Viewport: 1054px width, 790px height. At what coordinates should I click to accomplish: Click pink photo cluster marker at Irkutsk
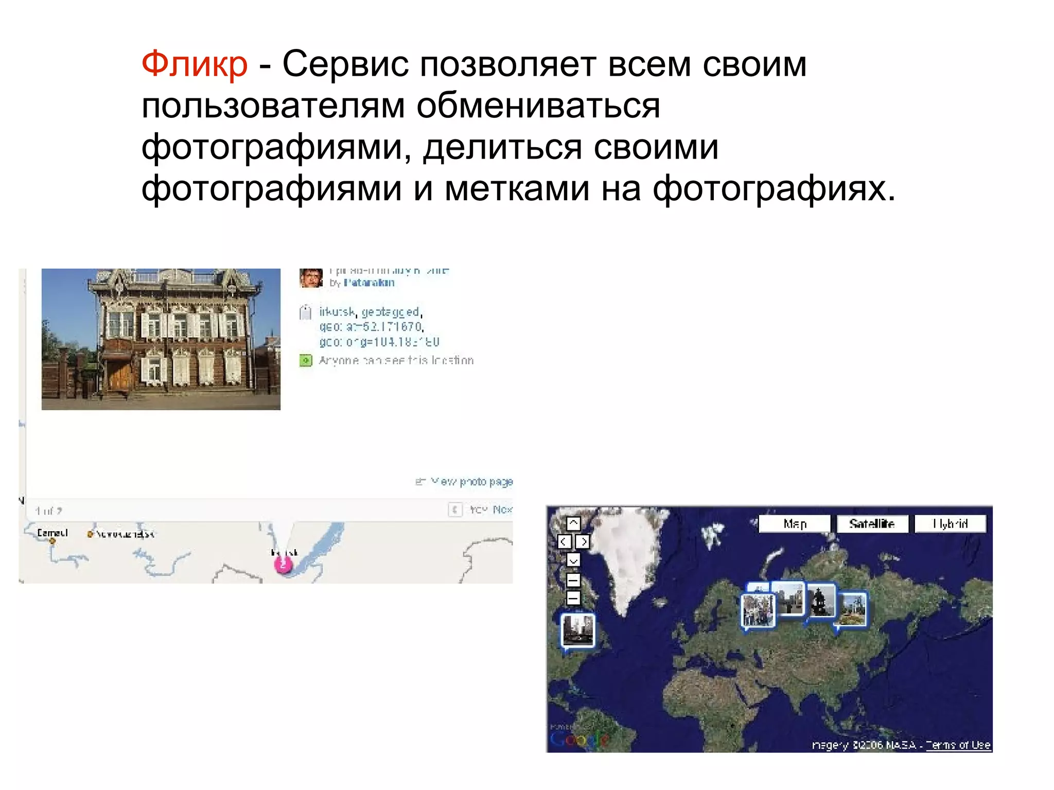pyautogui.click(x=283, y=565)
